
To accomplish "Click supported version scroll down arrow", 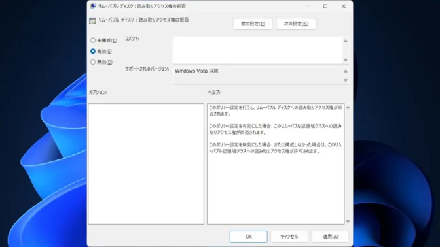I will (346, 80).
